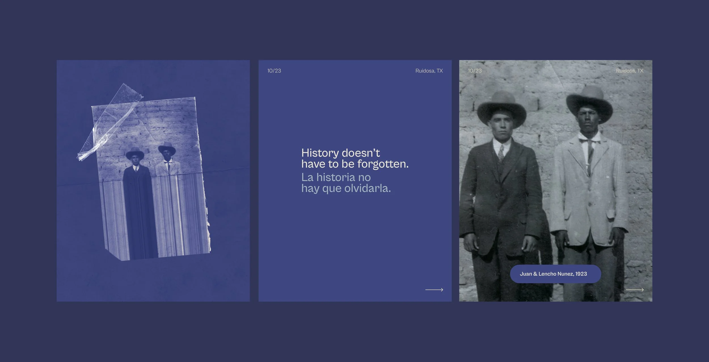
Task: Click the 10/23 counter on photo card
Action: click(x=475, y=71)
